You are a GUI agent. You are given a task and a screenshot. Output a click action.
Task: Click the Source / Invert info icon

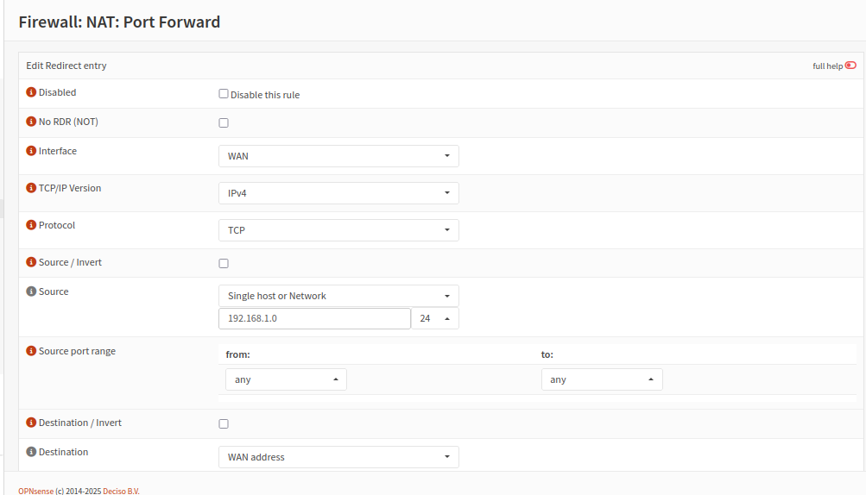click(31, 262)
